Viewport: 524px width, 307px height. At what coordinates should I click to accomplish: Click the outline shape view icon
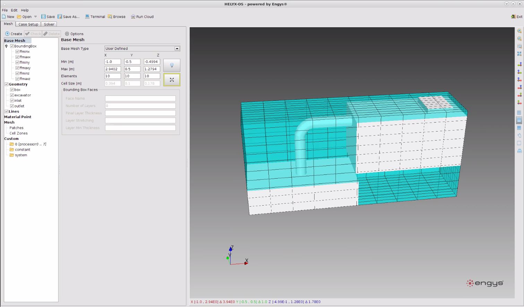point(519,135)
